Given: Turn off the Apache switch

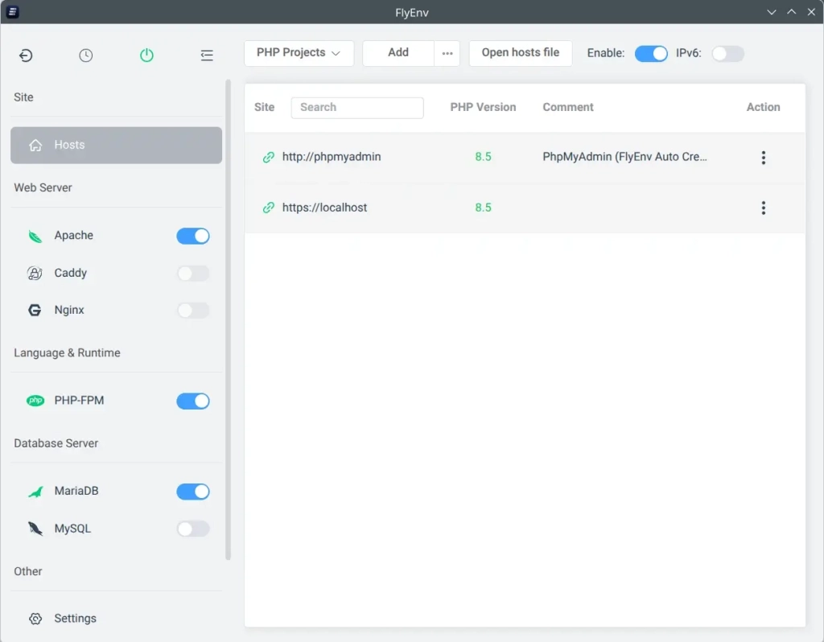Looking at the screenshot, I should tap(193, 236).
